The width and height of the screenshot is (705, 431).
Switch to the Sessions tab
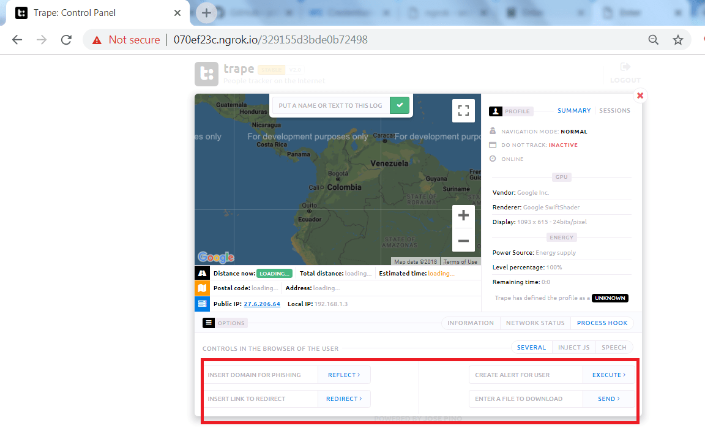coord(614,111)
